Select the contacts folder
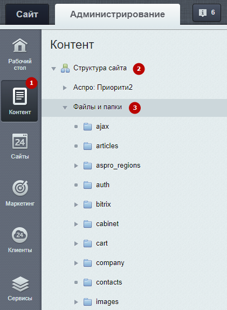Viewport: 227px width, 310px height. click(x=109, y=282)
